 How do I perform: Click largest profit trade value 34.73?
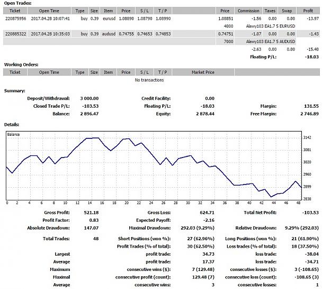(208, 254)
